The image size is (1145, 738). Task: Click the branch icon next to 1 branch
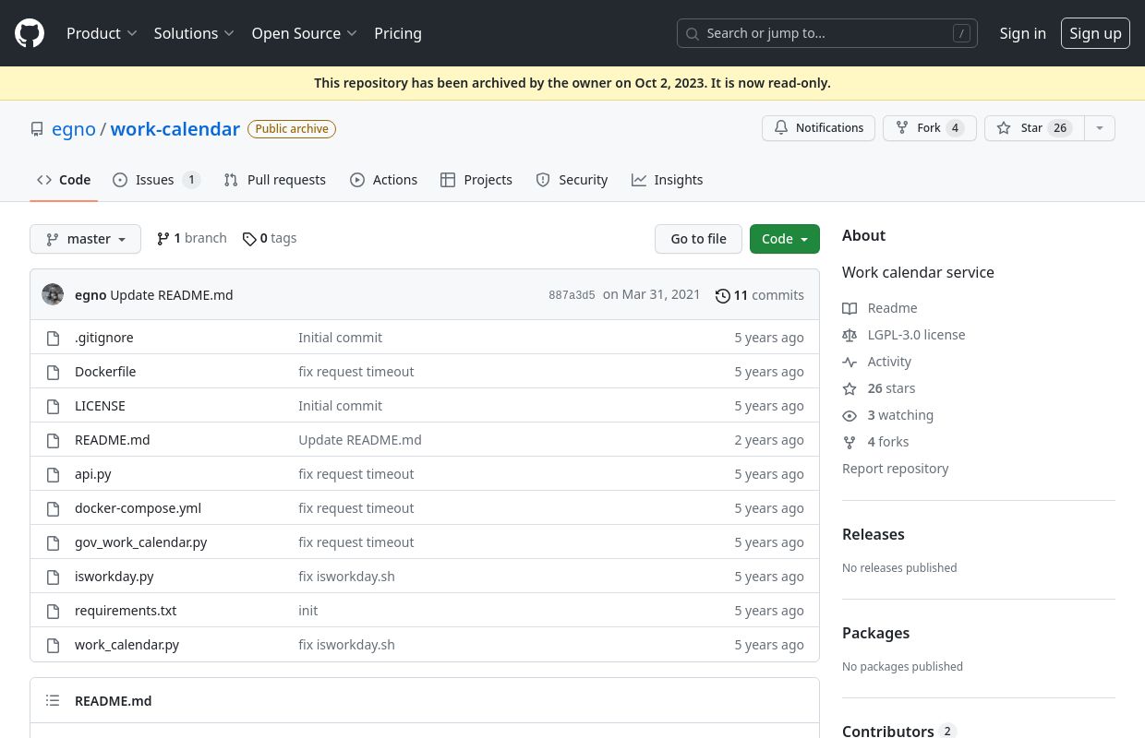coord(163,239)
